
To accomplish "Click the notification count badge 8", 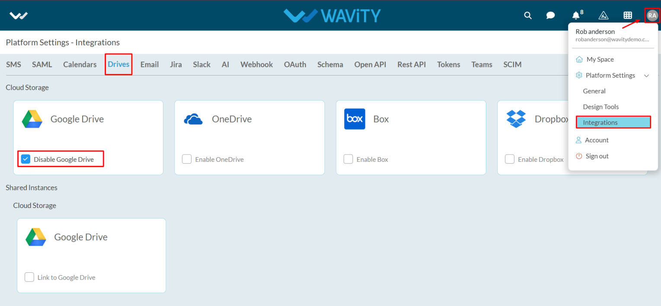I will [582, 12].
